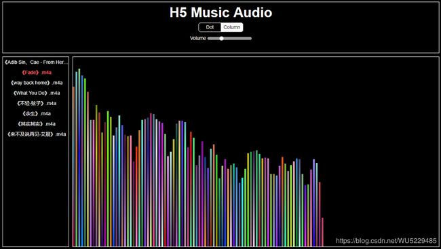Click the Volume label
The width and height of the screenshot is (441, 249).
(198, 38)
